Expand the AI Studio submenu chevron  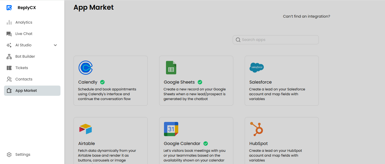[55, 45]
